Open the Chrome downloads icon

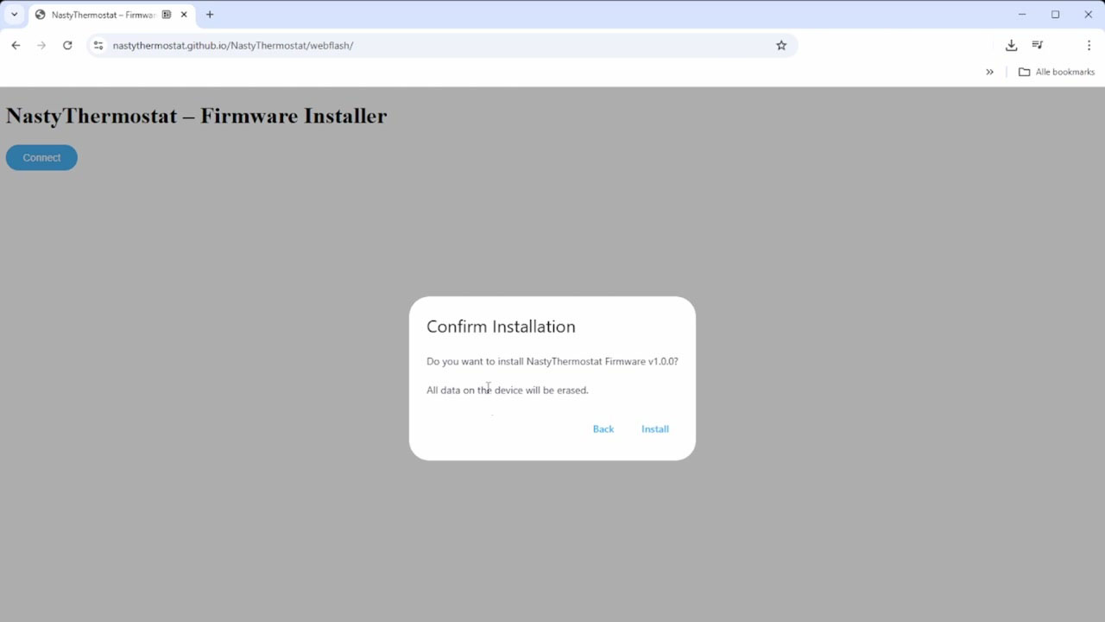(x=1011, y=45)
